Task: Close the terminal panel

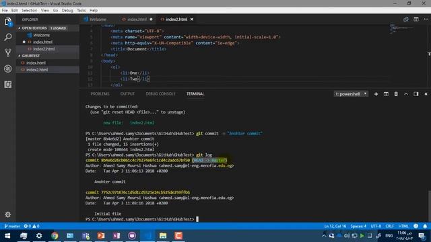Action: 426,94
